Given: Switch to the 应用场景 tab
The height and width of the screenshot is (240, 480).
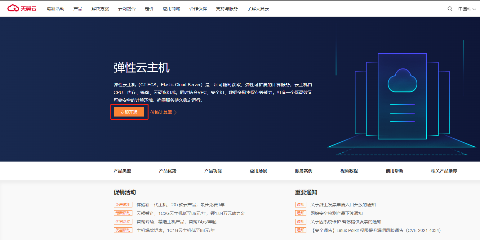Looking at the screenshot, I should [x=258, y=171].
